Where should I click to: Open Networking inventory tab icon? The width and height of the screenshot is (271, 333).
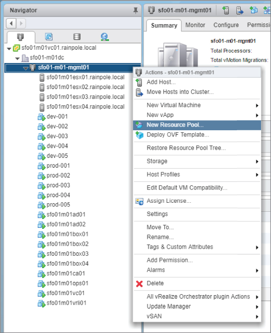[105, 37]
